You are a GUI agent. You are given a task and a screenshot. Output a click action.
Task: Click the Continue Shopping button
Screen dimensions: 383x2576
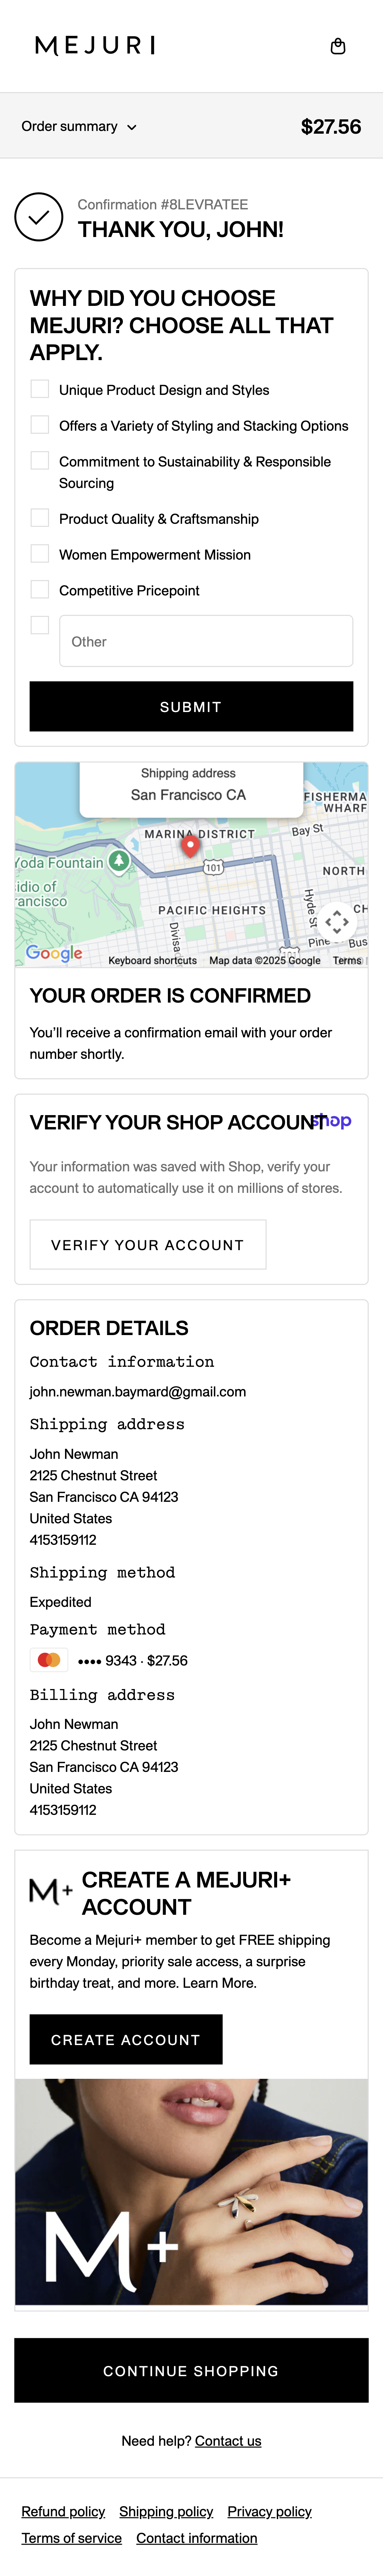pos(191,2371)
